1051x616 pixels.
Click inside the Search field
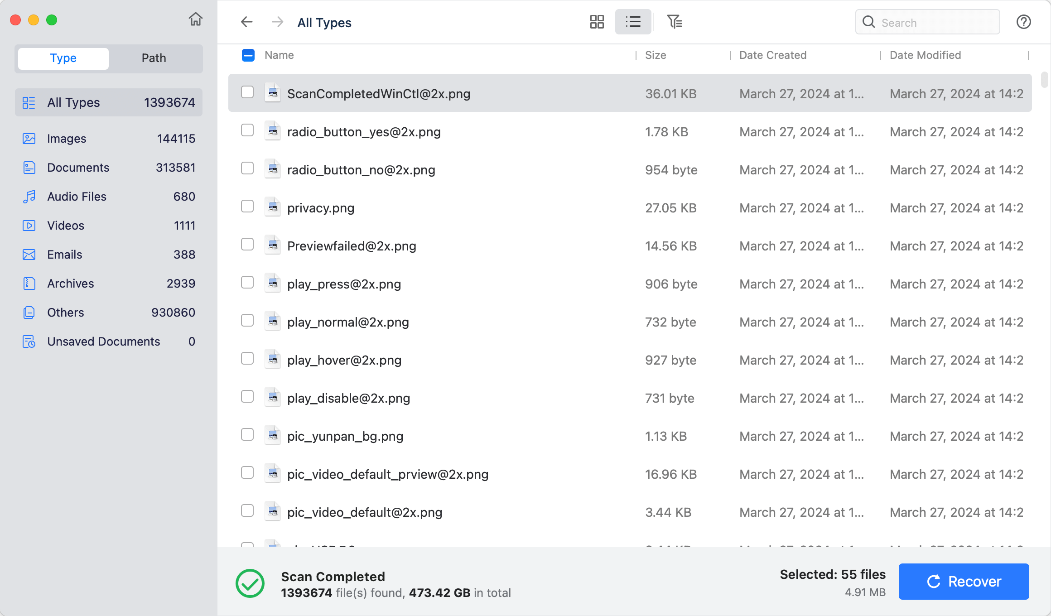coord(927,22)
